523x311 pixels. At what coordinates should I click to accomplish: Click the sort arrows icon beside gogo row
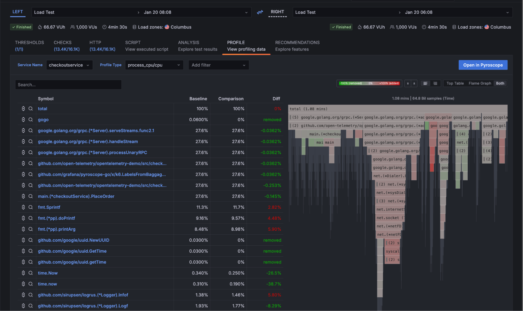(23, 119)
